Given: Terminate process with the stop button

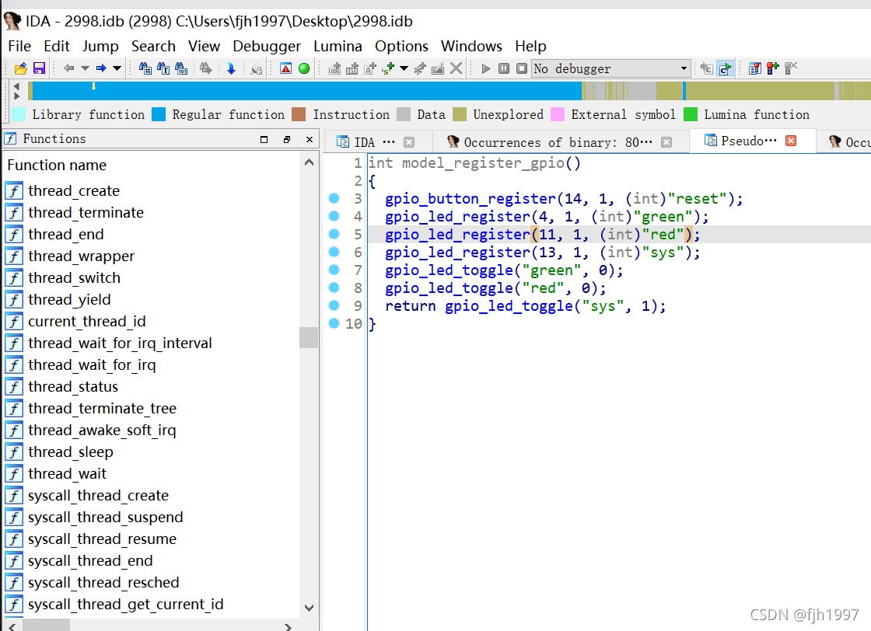Looking at the screenshot, I should 522,68.
